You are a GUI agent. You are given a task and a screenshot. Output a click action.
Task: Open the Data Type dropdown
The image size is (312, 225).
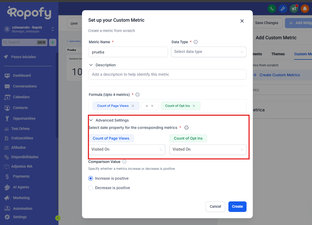coord(209,52)
